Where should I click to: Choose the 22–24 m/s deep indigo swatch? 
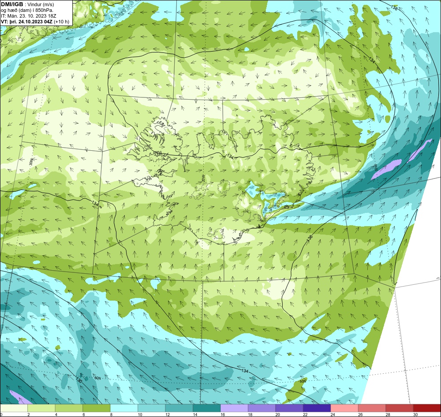click(x=317, y=408)
